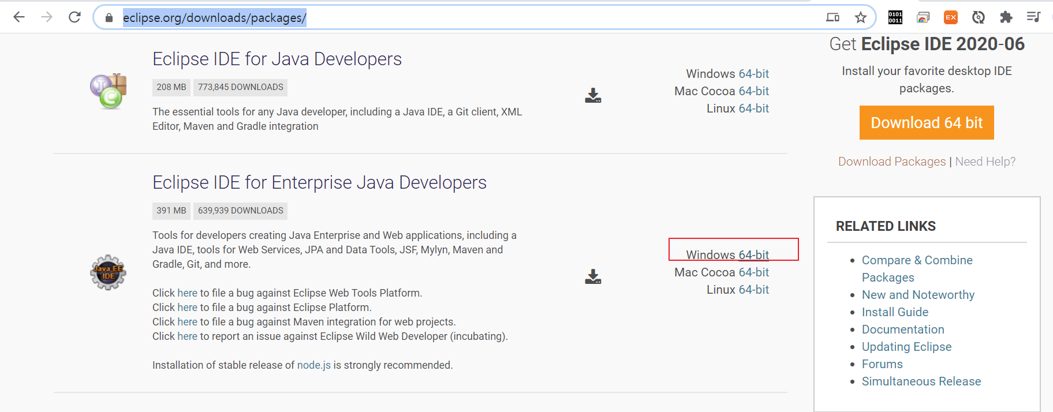Viewport: 1053px width, 412px height.
Task: Click the orange Download 64 bit button
Action: 927,122
